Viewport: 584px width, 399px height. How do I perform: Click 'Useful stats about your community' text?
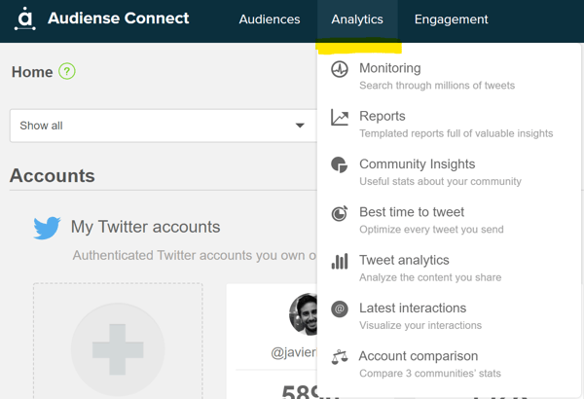point(440,181)
